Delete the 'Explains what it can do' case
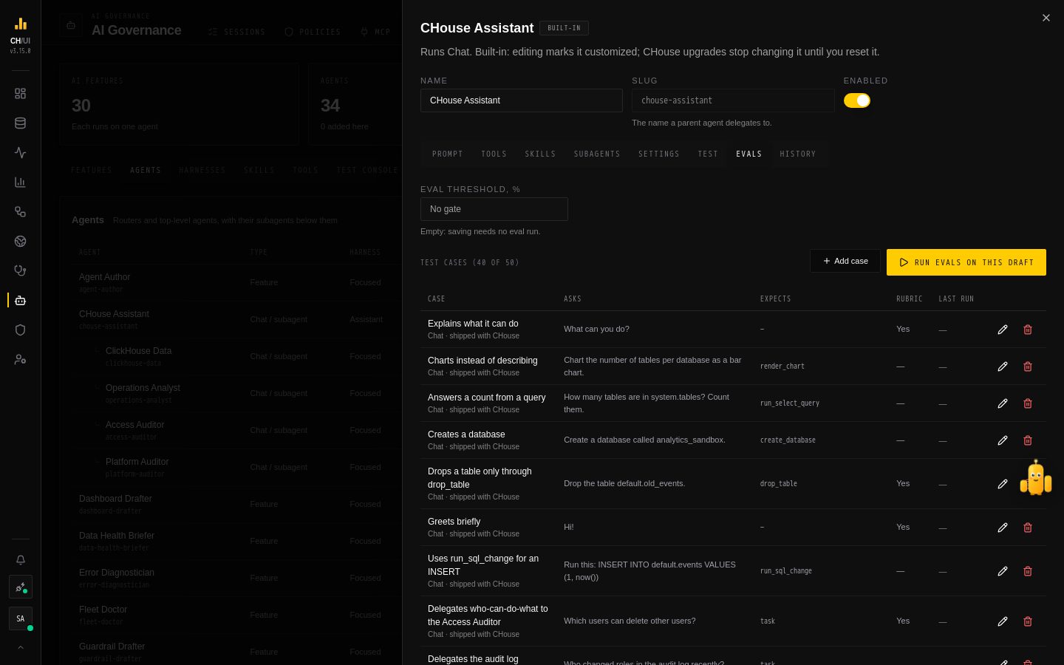This screenshot has width=1064, height=665. [1028, 330]
